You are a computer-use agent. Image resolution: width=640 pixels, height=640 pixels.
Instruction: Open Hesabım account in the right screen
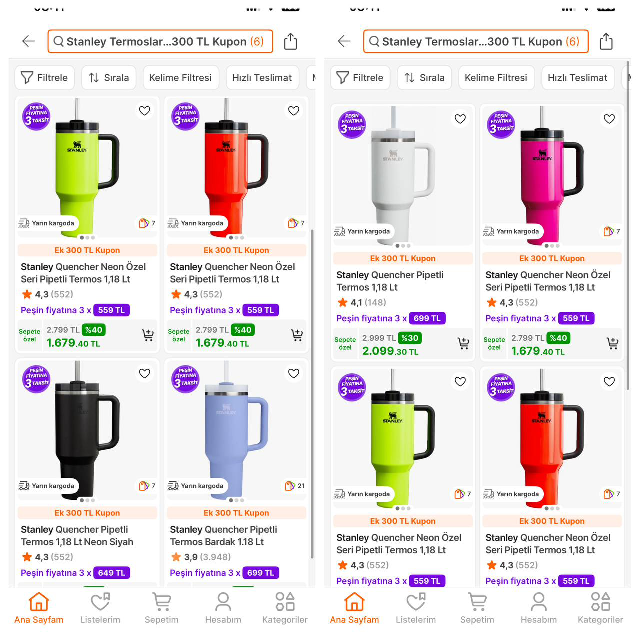pos(538,608)
